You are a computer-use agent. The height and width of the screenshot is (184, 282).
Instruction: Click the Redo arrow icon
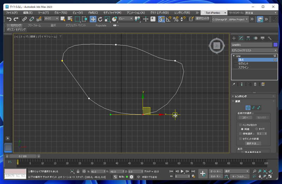tap(16, 19)
